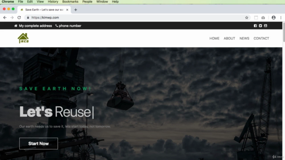Viewport: 285px width, 160px height.
Task: Reload the page with the refresh icon
Action: tap(19, 18)
